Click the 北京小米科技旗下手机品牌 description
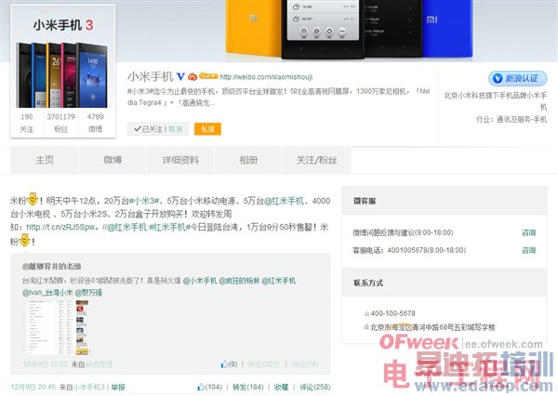Viewport: 558px width, 396px height. (496, 101)
